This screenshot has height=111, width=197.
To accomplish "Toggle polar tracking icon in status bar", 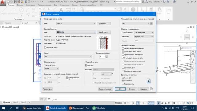I will click(x=138, y=103).
